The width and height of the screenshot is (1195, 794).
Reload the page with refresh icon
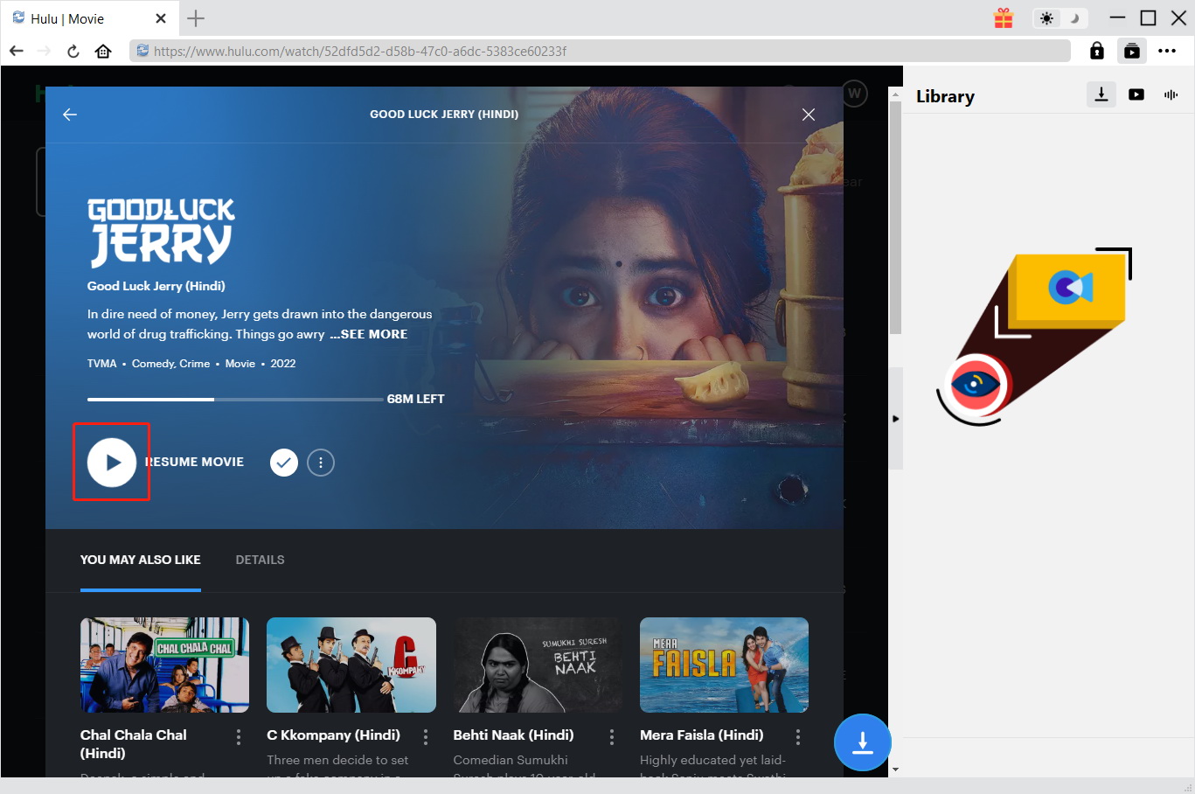click(73, 51)
